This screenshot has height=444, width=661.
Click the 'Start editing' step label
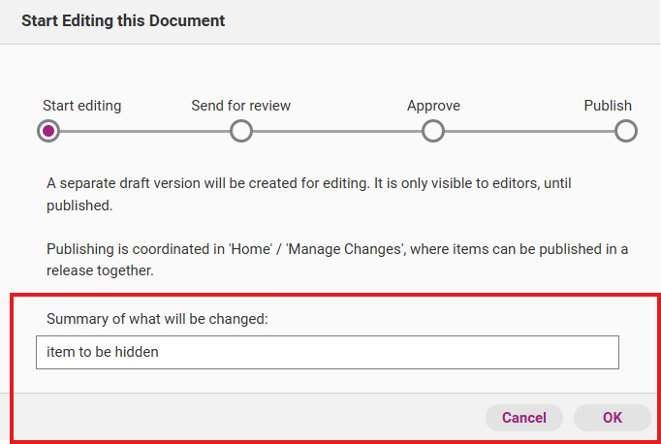[x=81, y=106]
